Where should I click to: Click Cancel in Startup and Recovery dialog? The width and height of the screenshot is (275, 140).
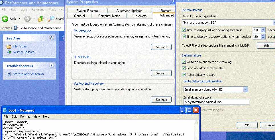(x=268, y=125)
